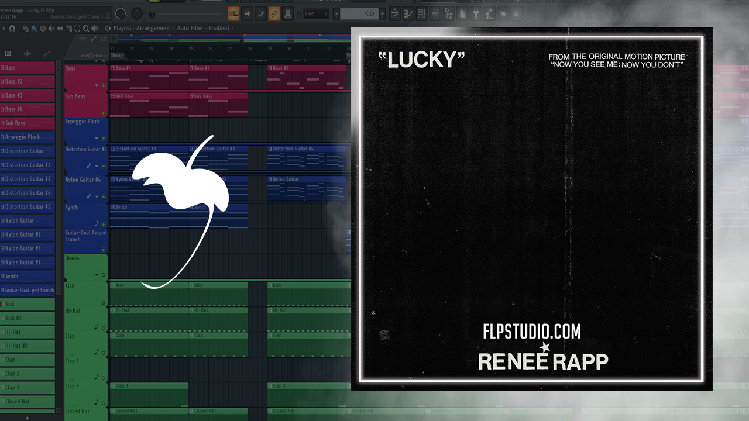
Task: Open the plugin picker plug icon
Action: pyautogui.click(x=476, y=13)
